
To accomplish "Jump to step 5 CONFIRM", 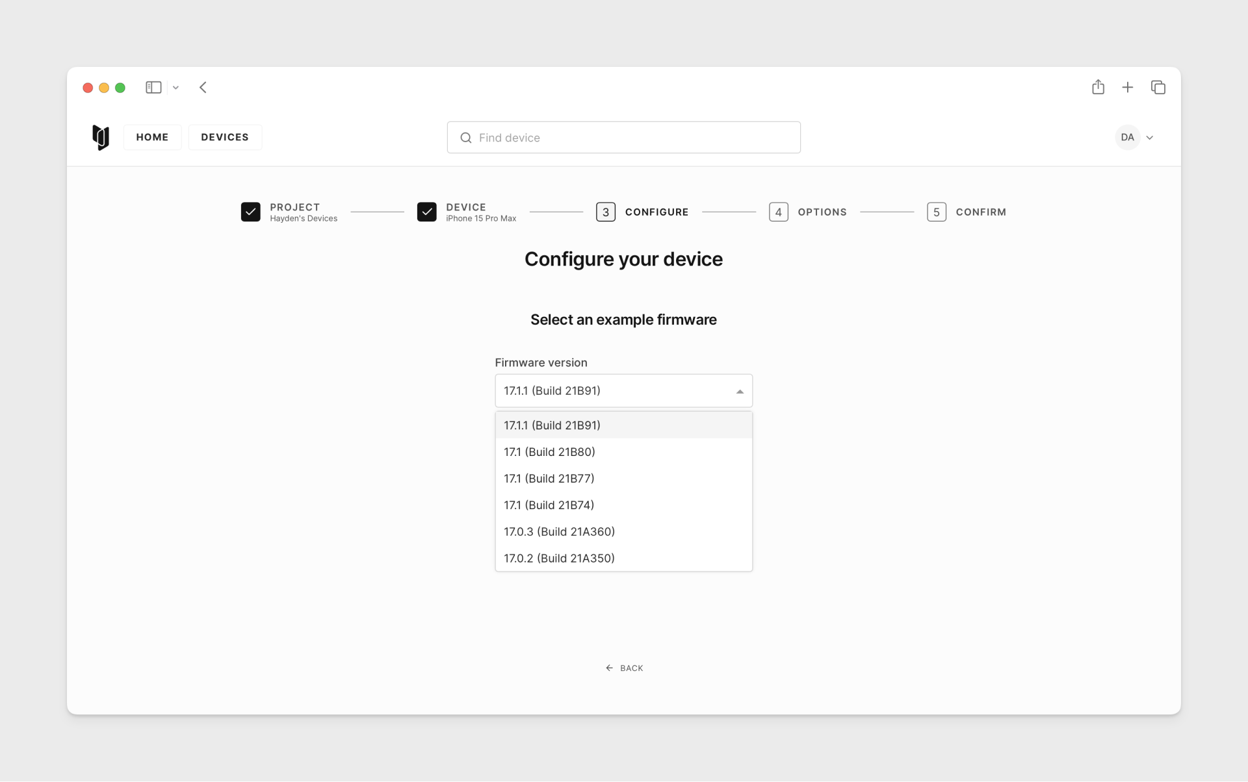I will 966,211.
